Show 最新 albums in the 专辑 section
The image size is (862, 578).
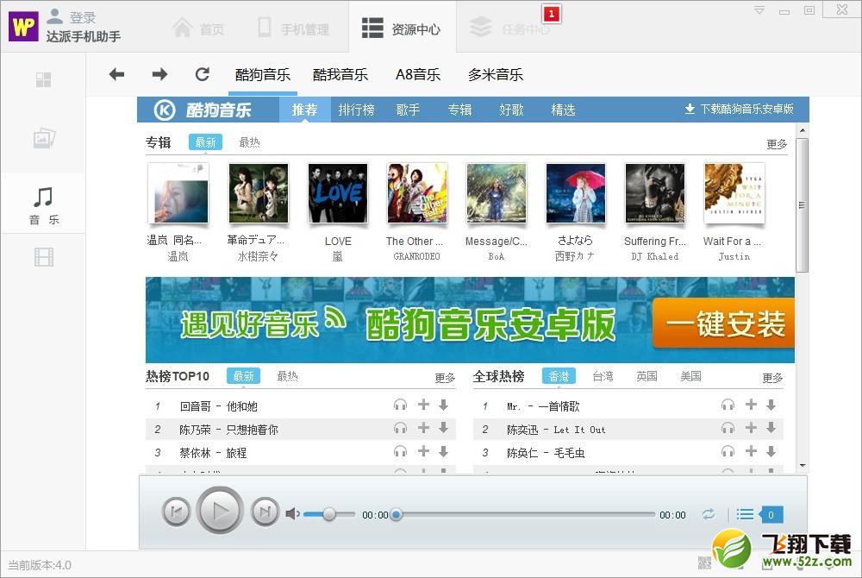[206, 142]
